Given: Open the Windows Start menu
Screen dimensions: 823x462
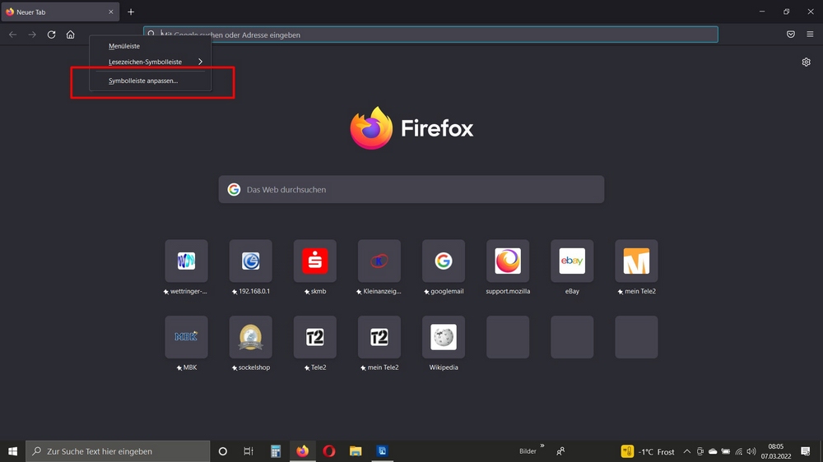Looking at the screenshot, I should [x=12, y=451].
